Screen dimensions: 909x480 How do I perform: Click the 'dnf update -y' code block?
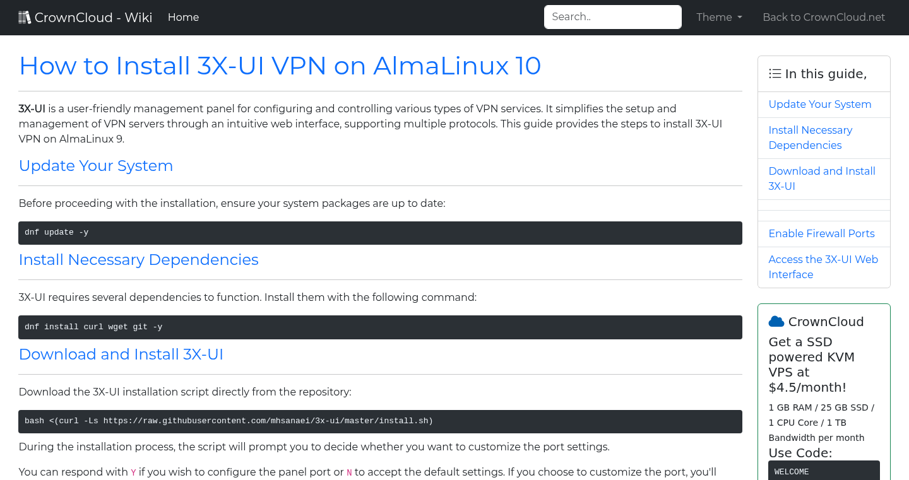tap(380, 233)
